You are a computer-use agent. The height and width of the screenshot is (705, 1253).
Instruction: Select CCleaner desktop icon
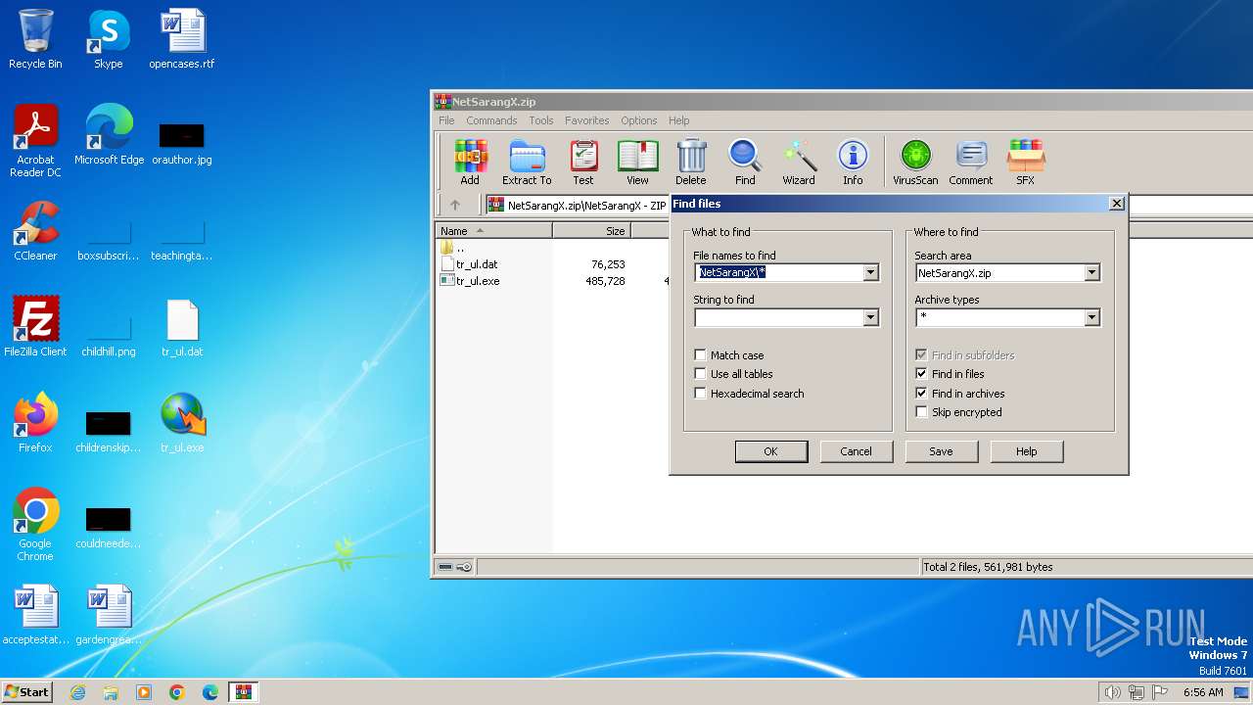[35, 231]
